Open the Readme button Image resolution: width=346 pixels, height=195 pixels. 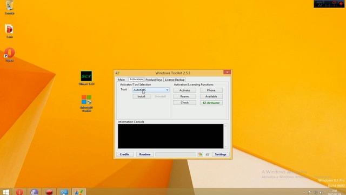pyautogui.click(x=145, y=154)
